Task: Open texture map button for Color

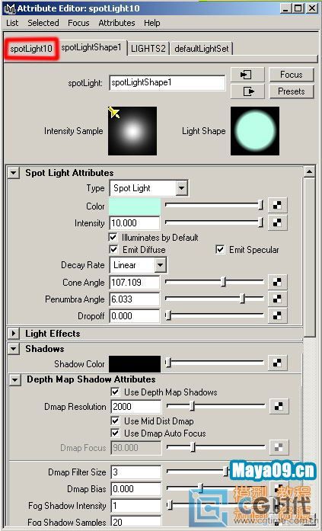Action: pos(278,206)
